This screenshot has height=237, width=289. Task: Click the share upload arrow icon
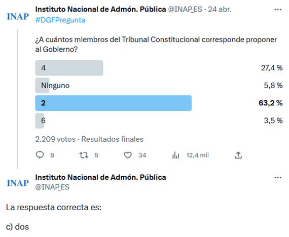[x=238, y=155]
